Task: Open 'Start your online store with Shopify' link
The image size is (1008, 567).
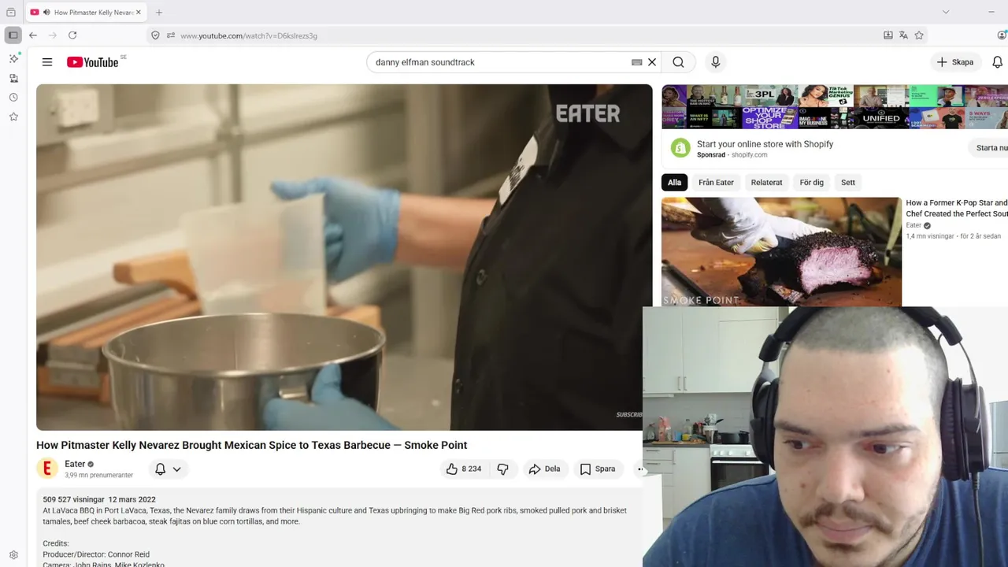Action: [x=765, y=144]
